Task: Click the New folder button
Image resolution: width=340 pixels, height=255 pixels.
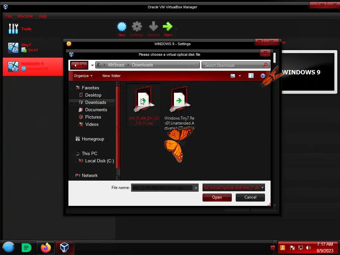Action: click(x=112, y=76)
